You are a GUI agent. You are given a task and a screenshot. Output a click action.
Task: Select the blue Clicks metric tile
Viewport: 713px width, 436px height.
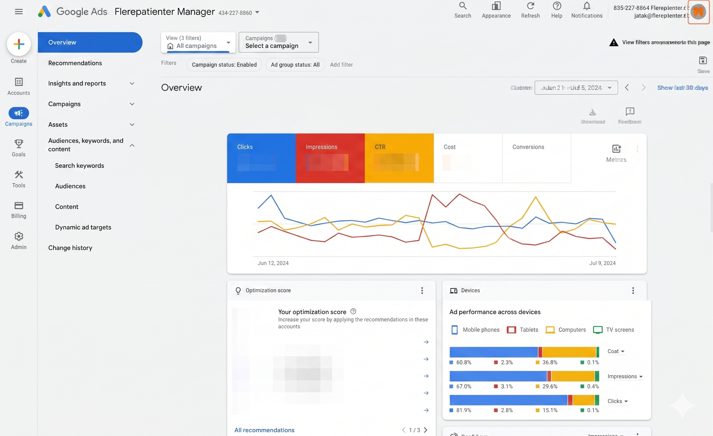coord(261,158)
